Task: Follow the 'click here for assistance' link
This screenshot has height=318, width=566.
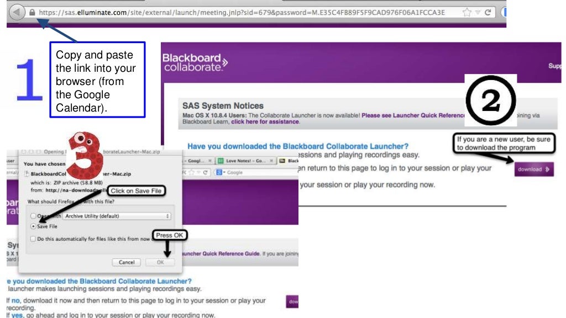Action: (x=265, y=122)
